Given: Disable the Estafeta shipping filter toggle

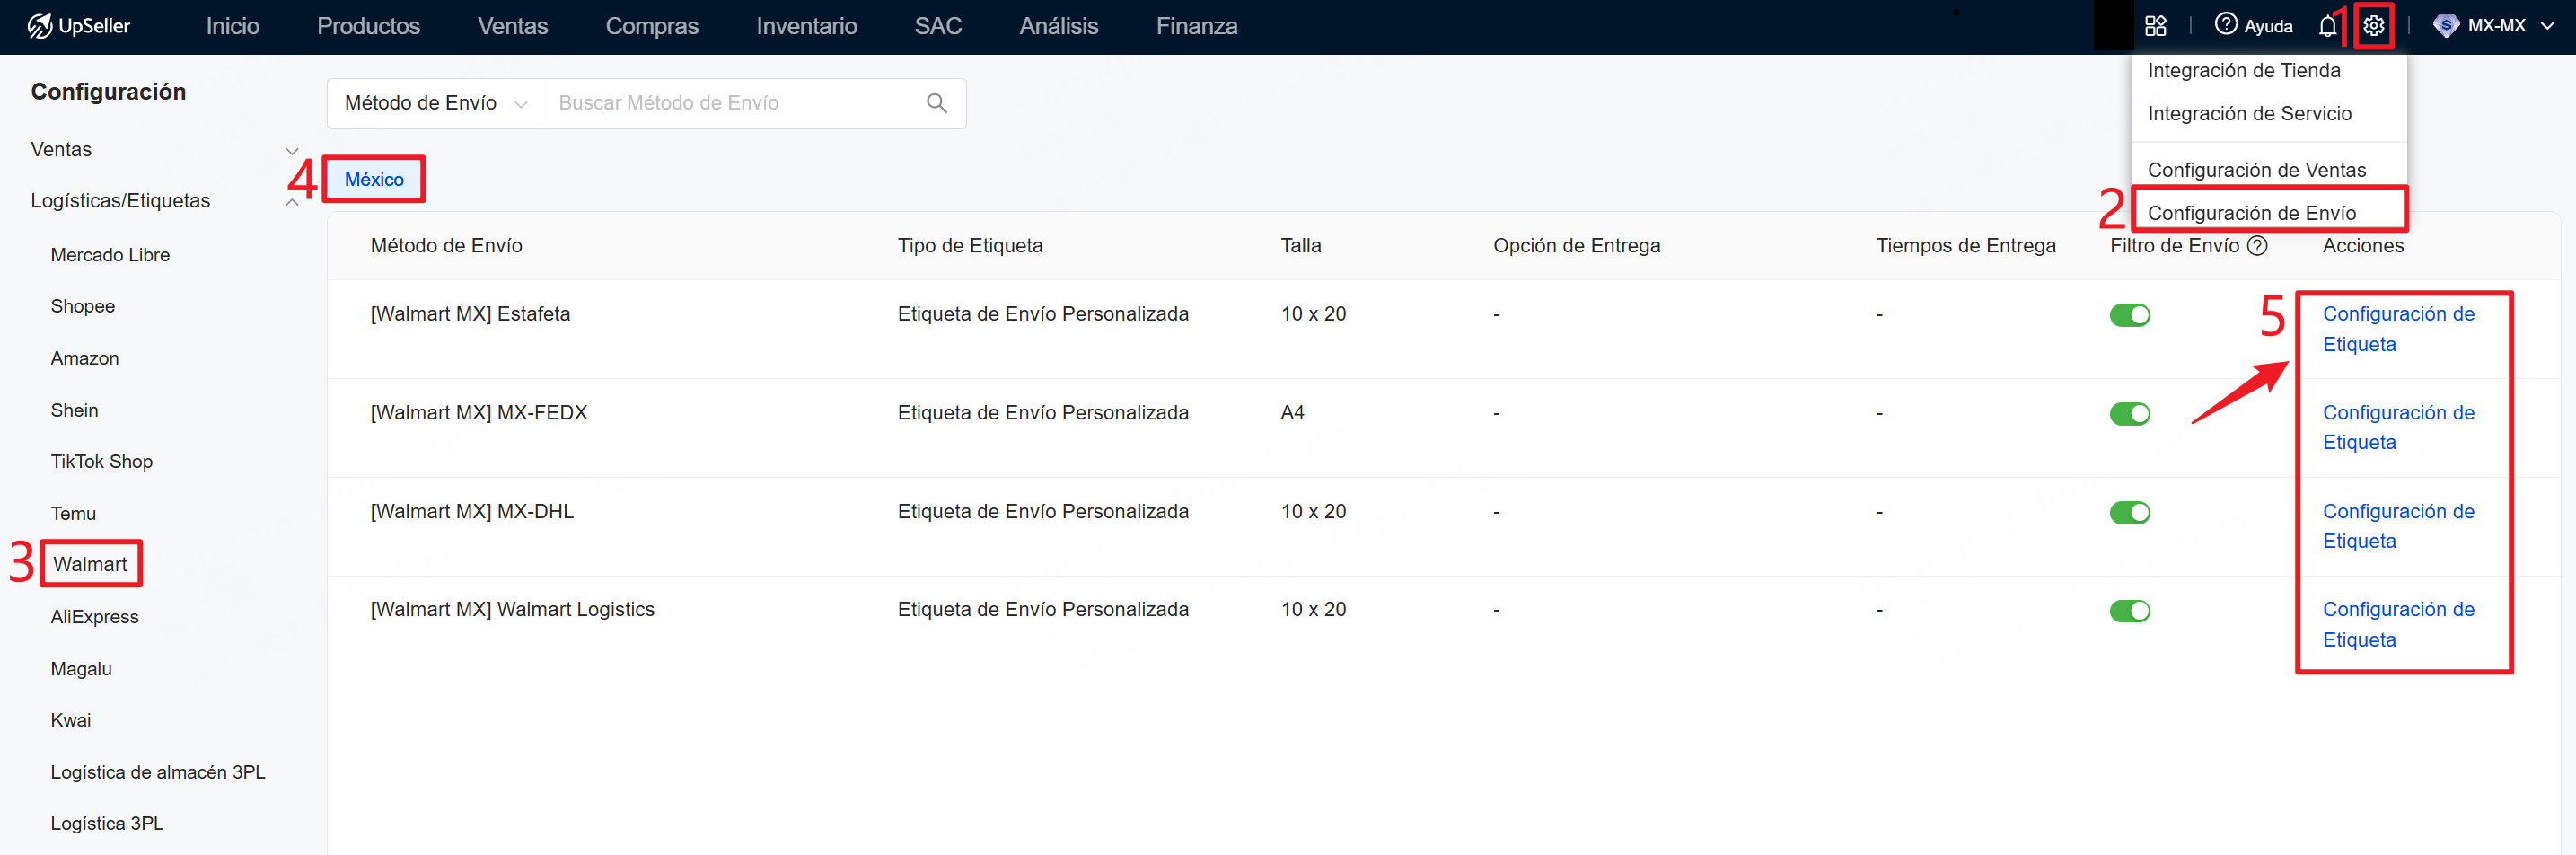Looking at the screenshot, I should coord(2131,314).
